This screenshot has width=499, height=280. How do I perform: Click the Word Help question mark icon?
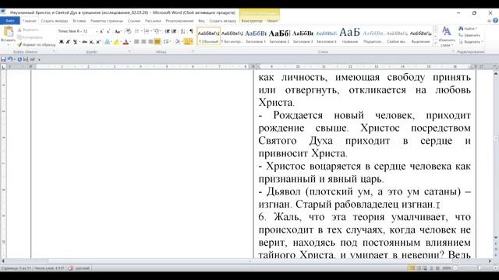pyautogui.click(x=495, y=21)
